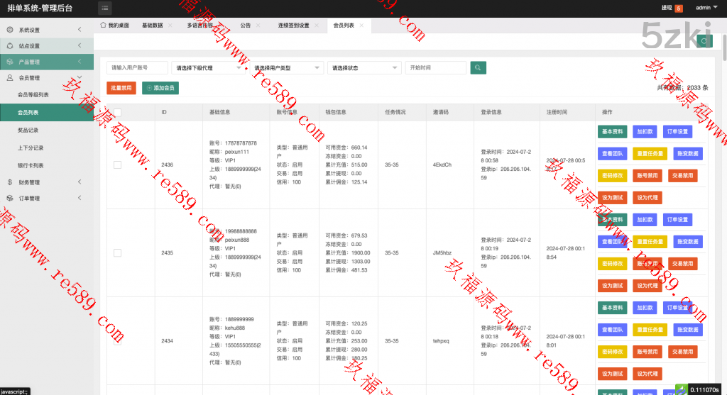Switch to the 基础数据 tab
This screenshot has height=395, width=727.
pos(152,26)
